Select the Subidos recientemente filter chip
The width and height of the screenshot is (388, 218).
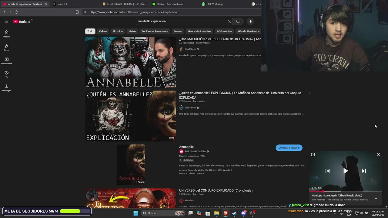click(155, 31)
